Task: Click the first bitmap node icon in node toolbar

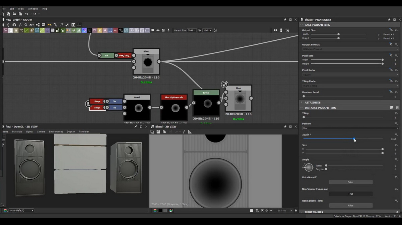Action: pos(6,30)
